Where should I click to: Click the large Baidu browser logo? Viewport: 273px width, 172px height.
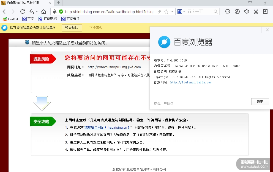click(x=164, y=42)
